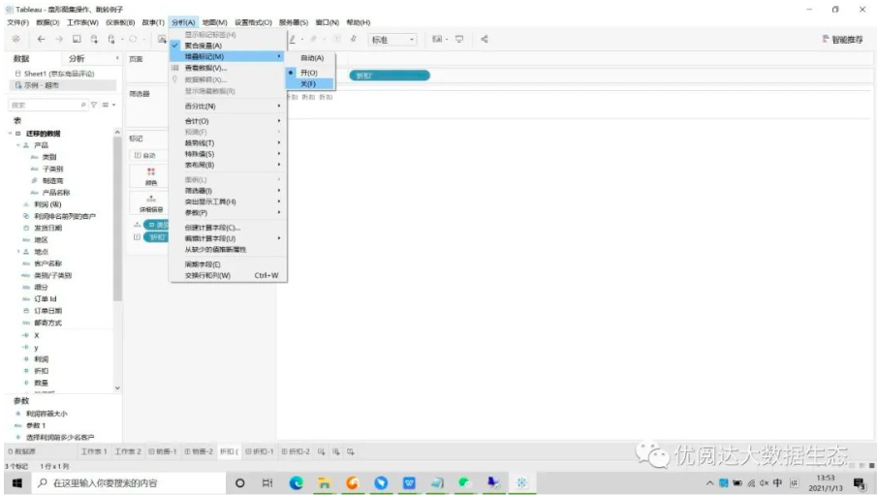Click the share workbook icon in toolbar

pyautogui.click(x=485, y=40)
